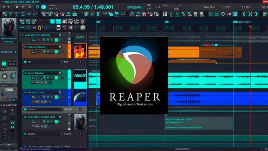
Task: Click the key icon in top toolbar
Action: 229,14
